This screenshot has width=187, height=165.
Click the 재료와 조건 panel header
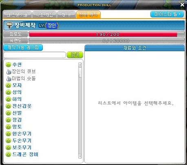pos(134,48)
